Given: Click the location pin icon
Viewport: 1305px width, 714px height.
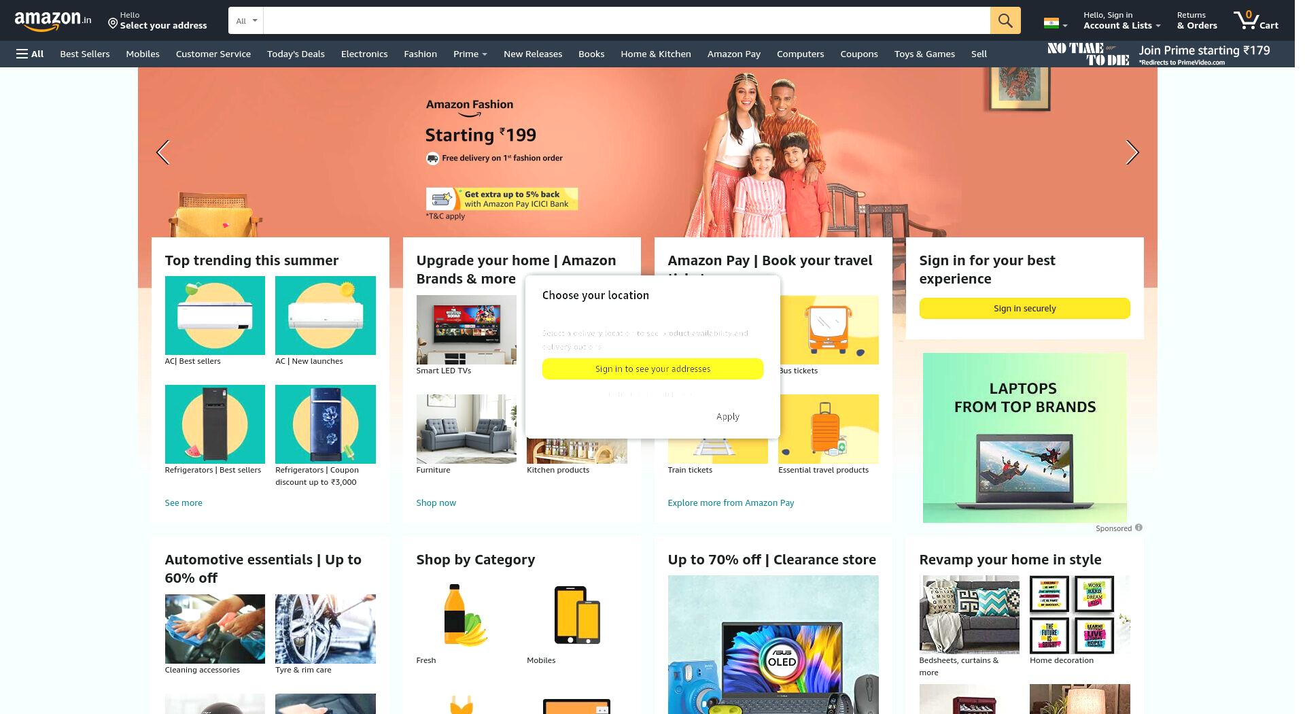Looking at the screenshot, I should pos(113,24).
